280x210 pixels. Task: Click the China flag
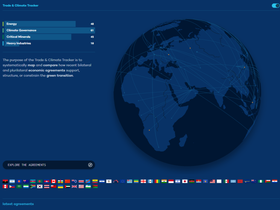click(x=67, y=181)
